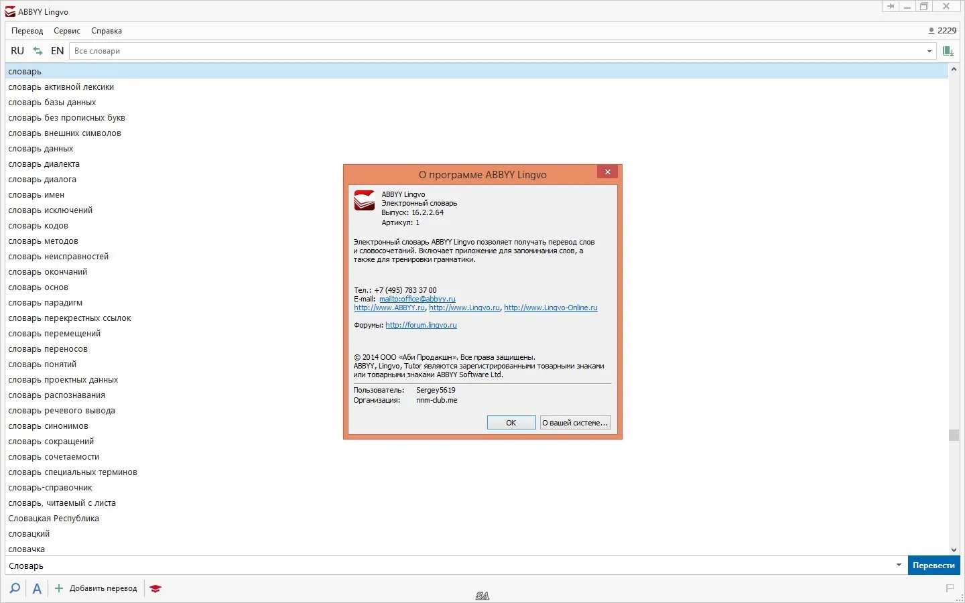Pick 'словарь исключений' from the list
The image size is (965, 603).
pyautogui.click(x=50, y=210)
